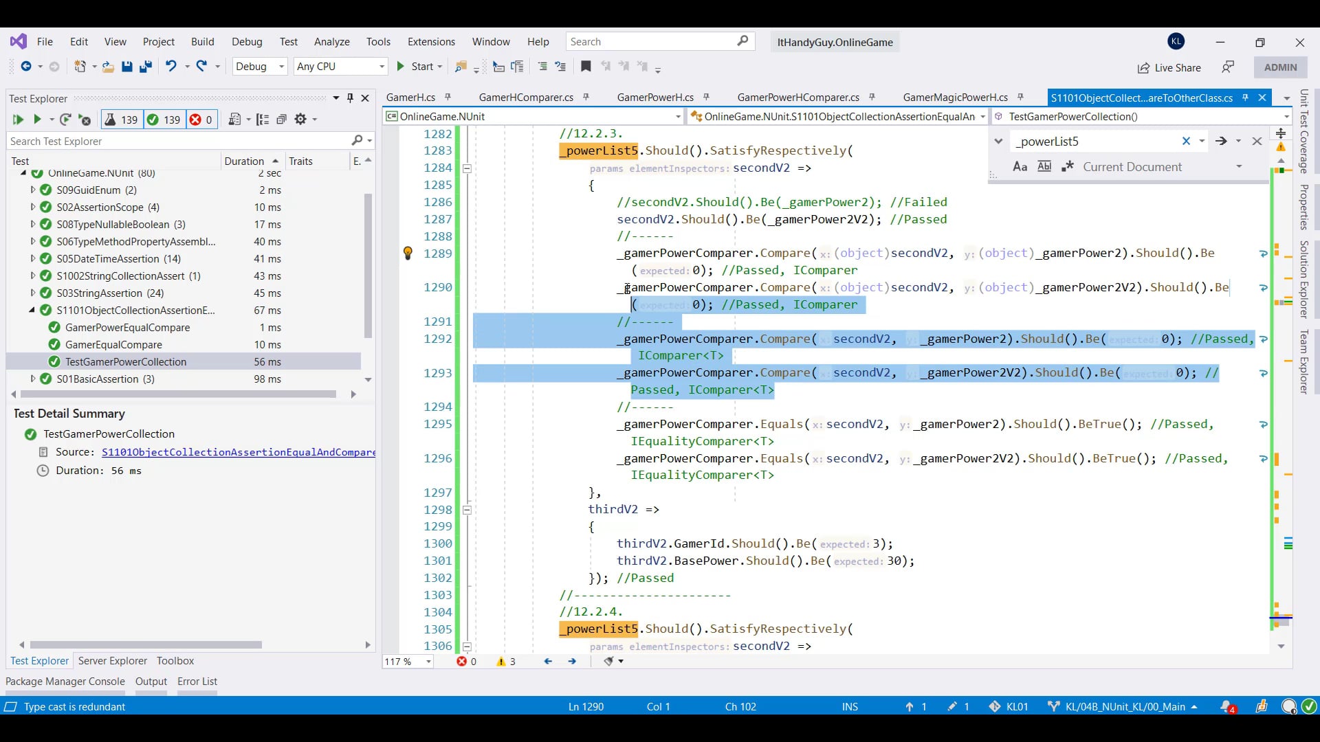
Task: Open the Debug configuration dropdown
Action: 260,67
